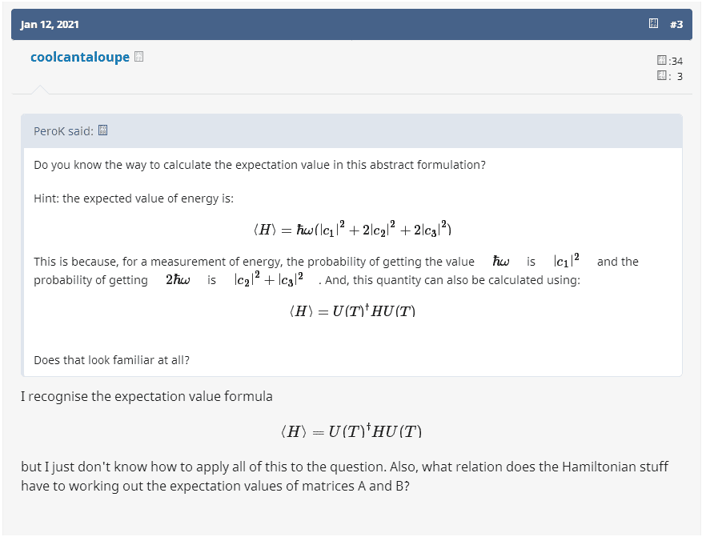706x537 pixels.
Task: Click the U(T)†HU(T) equation in the reply
Action: 352,432
